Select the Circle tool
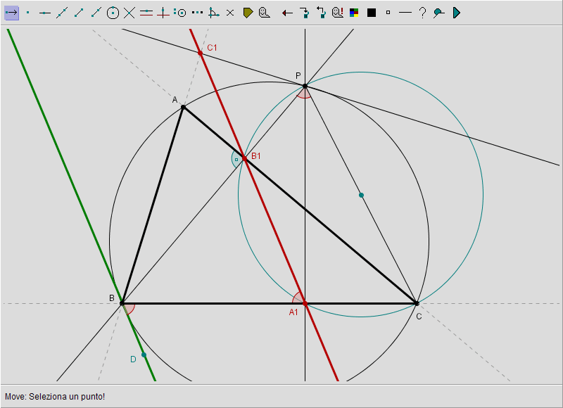This screenshot has height=408, width=563. click(x=113, y=13)
